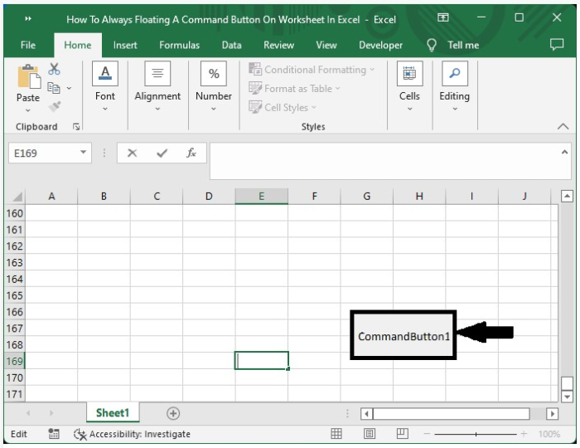This screenshot has height=448, width=580.
Task: Click the Copy icon
Action: (x=54, y=88)
